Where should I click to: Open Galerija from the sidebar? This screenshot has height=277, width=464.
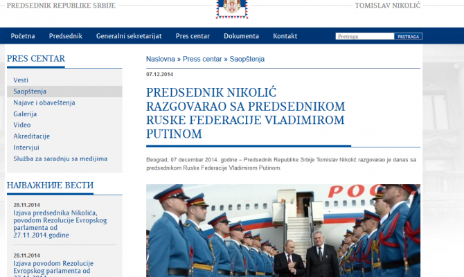25,114
